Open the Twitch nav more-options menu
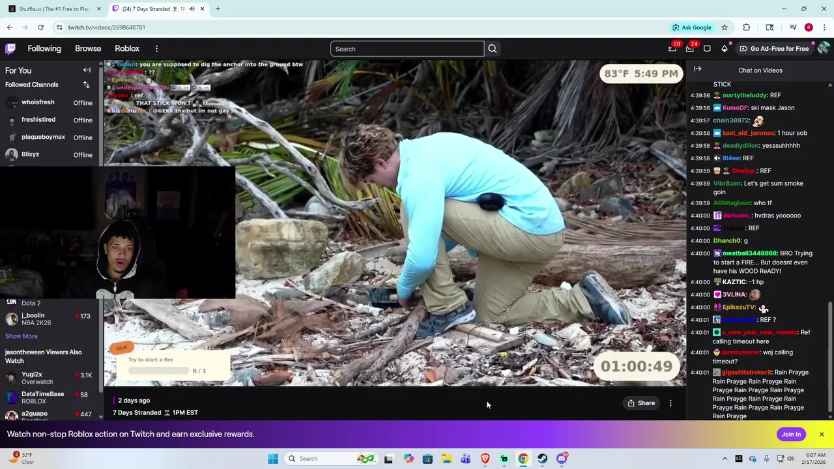The width and height of the screenshot is (834, 469). [156, 49]
